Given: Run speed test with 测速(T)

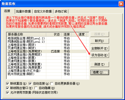Looking at the screenshot, I should (100, 64).
